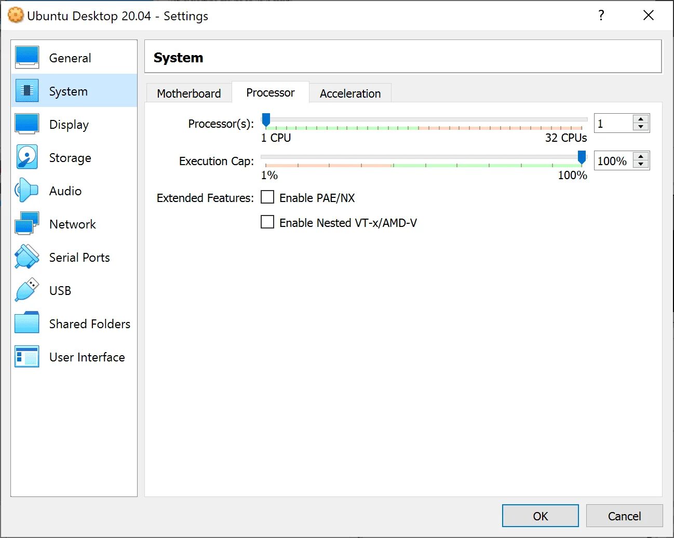Go to Storage settings label

tap(70, 158)
